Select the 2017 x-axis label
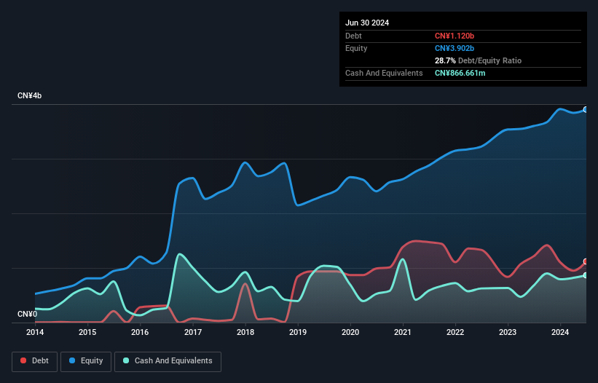The image size is (598, 383). pos(193,332)
